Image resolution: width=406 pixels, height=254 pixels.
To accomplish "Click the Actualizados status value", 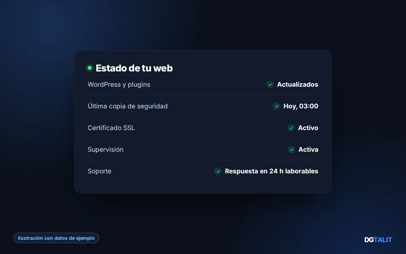I will coord(298,84).
